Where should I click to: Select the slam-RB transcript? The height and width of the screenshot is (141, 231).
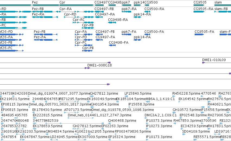coord(223,12)
